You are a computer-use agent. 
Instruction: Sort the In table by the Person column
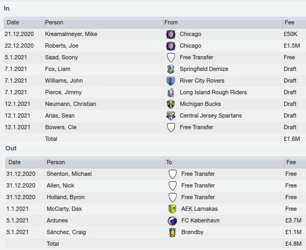(x=104, y=23)
